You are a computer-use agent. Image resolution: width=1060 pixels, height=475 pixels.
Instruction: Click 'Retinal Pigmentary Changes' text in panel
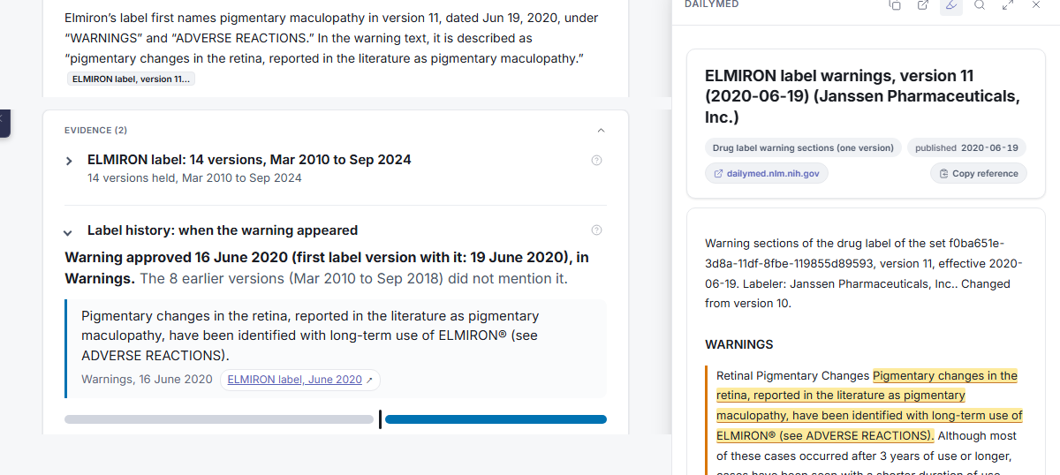[x=792, y=376]
